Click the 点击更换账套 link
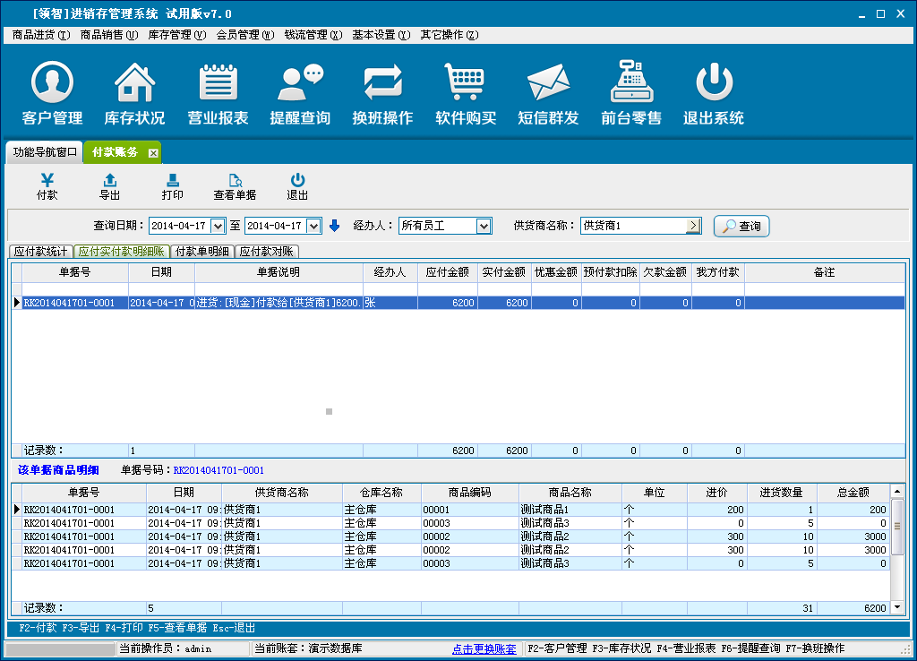The width and height of the screenshot is (917, 661). pyautogui.click(x=484, y=648)
